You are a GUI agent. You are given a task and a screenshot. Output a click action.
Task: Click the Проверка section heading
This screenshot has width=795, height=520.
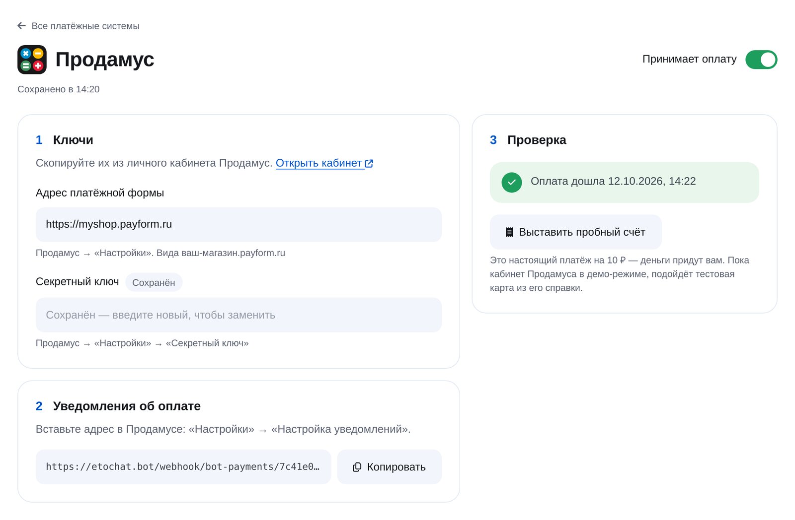pos(537,140)
